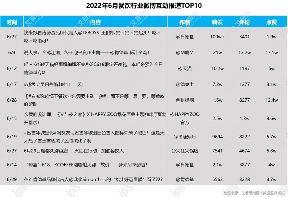Select the 龚俊Simon 抬头好运直播 content text
The width and height of the screenshot is (288, 197).
[x=95, y=179]
